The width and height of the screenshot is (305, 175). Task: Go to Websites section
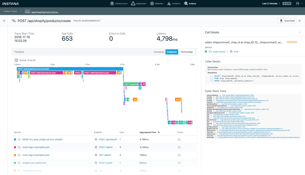157,4
